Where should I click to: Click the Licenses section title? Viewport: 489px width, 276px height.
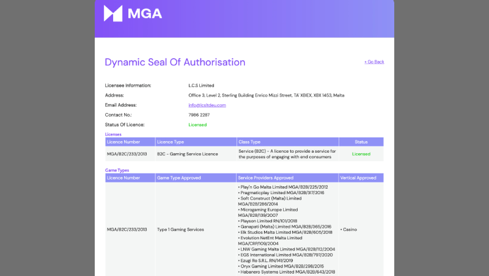pos(113,134)
